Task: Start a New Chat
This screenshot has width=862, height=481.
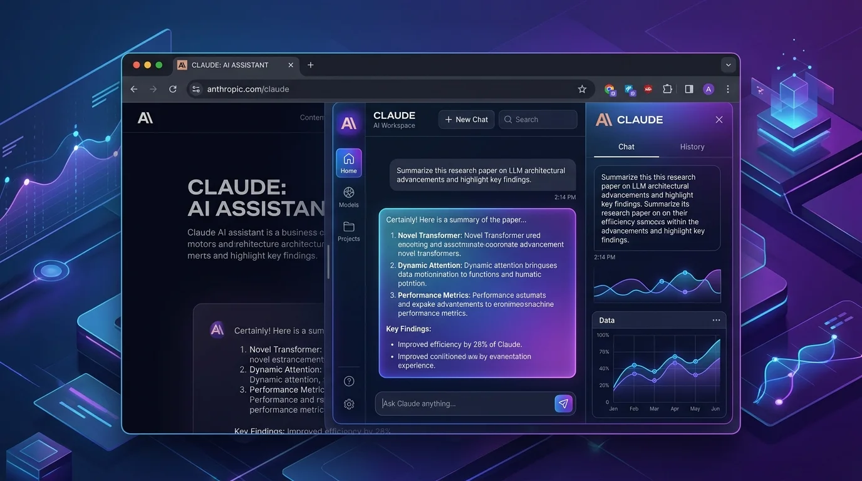Action: click(467, 120)
